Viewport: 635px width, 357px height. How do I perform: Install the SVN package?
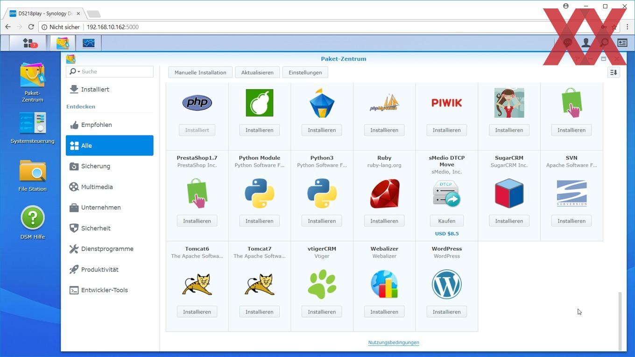571,221
